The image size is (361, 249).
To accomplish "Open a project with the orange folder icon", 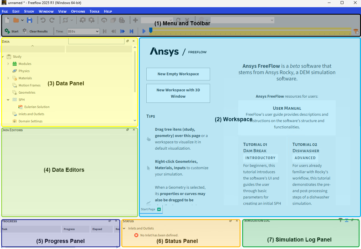I will (x=16, y=20).
